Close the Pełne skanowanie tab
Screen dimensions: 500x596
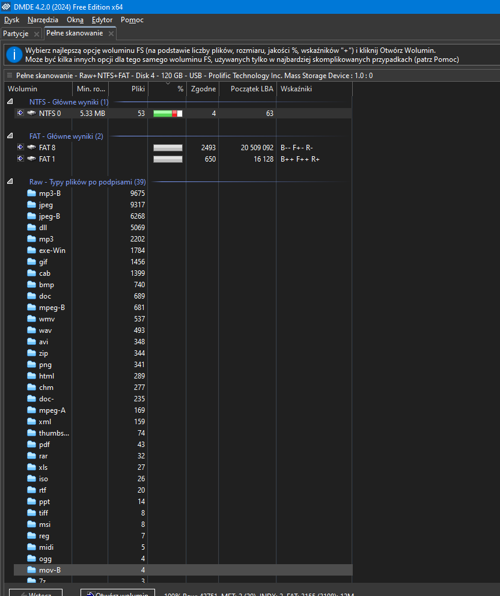pos(111,34)
